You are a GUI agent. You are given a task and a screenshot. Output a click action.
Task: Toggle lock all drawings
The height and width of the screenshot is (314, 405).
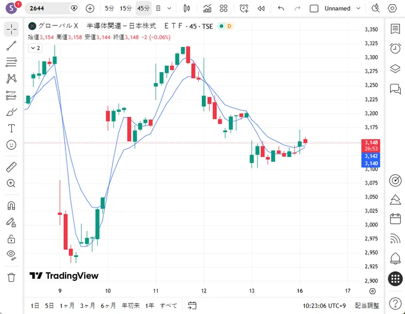tap(11, 239)
